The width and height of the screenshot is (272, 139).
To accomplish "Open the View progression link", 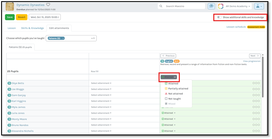I will point(252,61).
